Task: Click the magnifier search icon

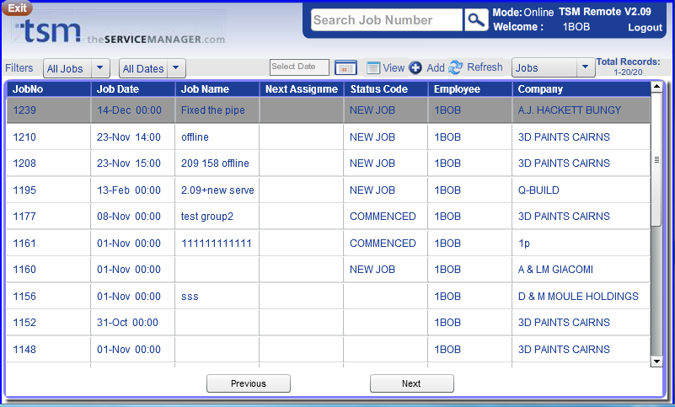Action: (x=476, y=20)
